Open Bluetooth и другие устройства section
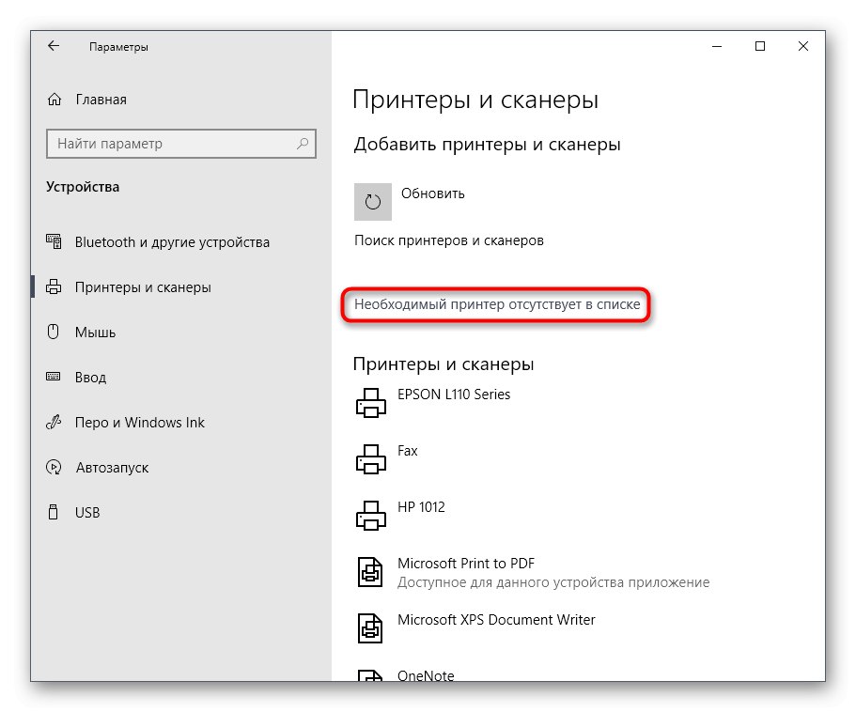856x712 pixels. pos(172,242)
